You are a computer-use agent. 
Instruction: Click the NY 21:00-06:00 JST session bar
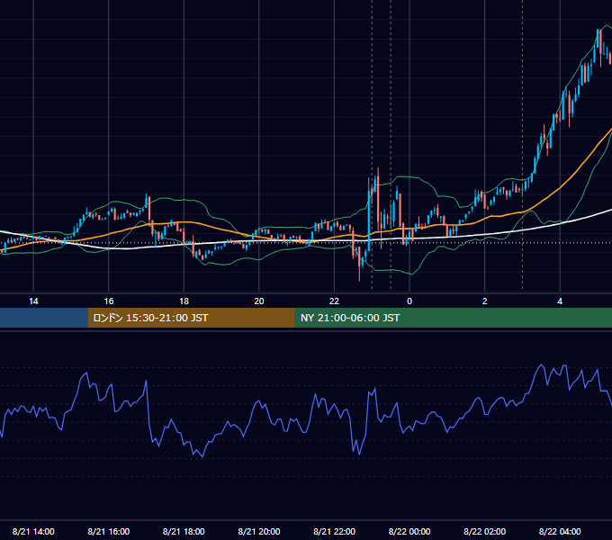tap(453, 318)
